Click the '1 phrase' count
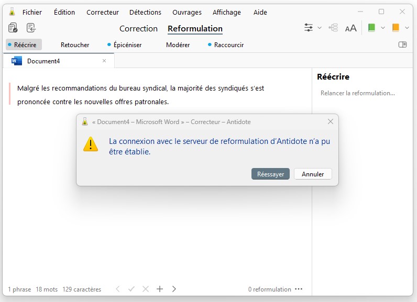The width and height of the screenshot is (417, 302). tap(19, 289)
